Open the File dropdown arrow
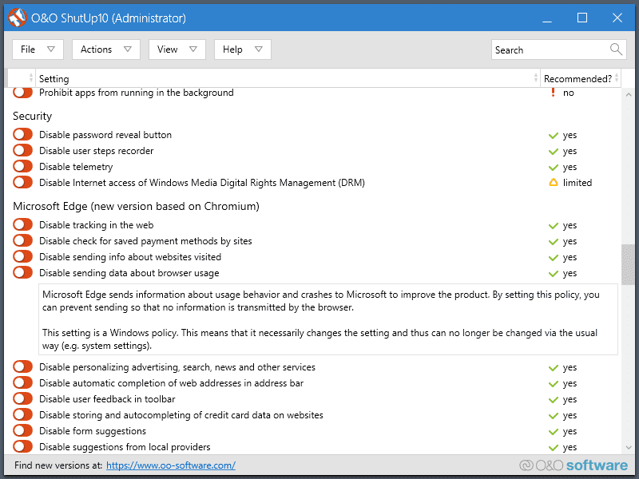The height and width of the screenshot is (479, 639). 51,49
